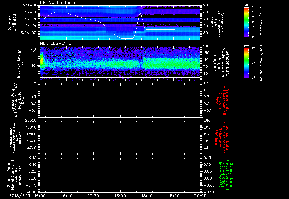Viewport: 289px width, 199px height.
Task: Click the 1.9e+01 sector axis value
Action: tap(29, 19)
